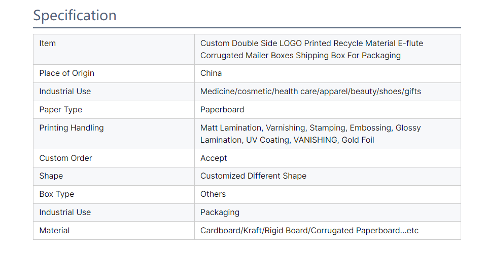Select the Custom Order label
Viewport: 487px width, 255px height.
[x=66, y=158]
